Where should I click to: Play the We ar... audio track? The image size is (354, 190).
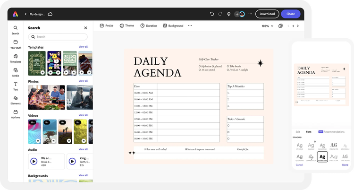click(x=34, y=161)
